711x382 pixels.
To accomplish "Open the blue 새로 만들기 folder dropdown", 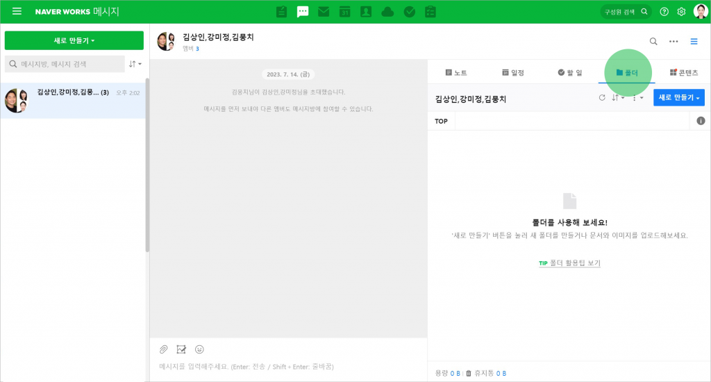I will coord(679,97).
